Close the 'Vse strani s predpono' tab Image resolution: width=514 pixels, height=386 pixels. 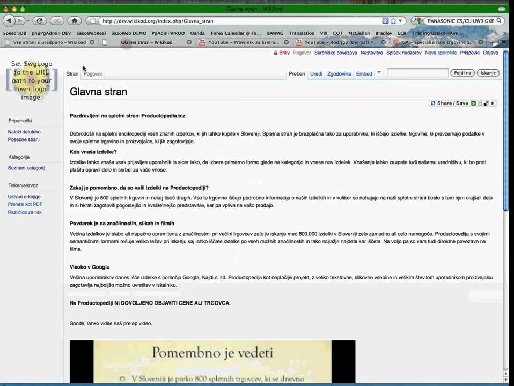tap(92, 42)
